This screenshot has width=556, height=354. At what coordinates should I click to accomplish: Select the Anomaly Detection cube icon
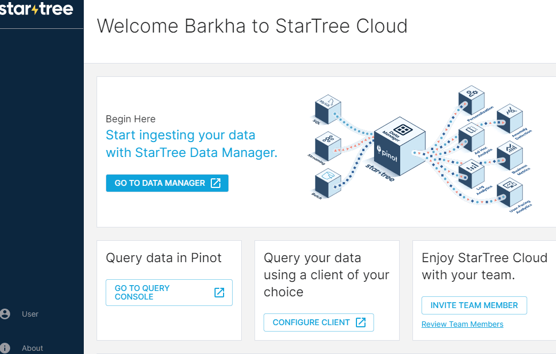tap(510, 117)
